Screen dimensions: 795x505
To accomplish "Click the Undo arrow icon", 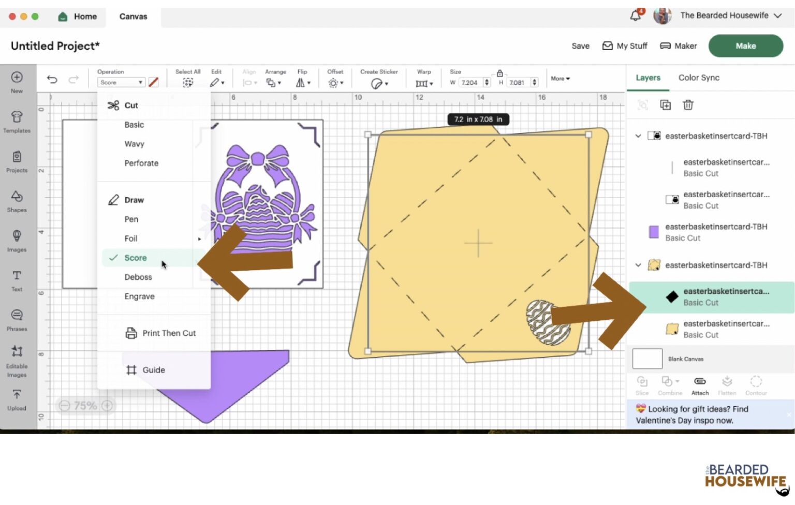I will click(x=52, y=79).
